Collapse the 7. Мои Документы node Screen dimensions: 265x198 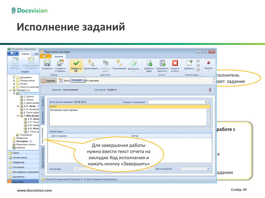pos(18,116)
